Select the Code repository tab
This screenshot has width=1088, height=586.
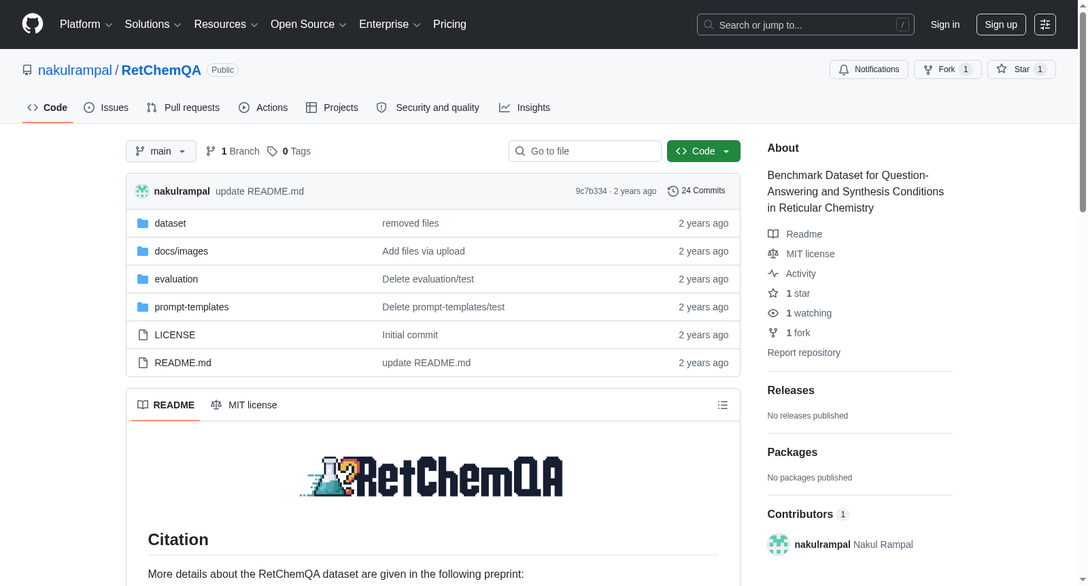tap(48, 108)
